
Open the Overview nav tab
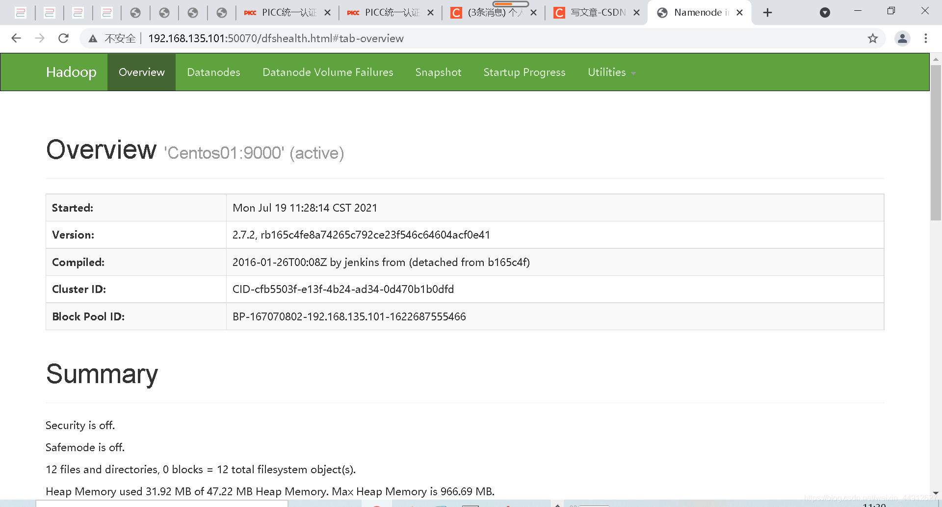point(142,72)
